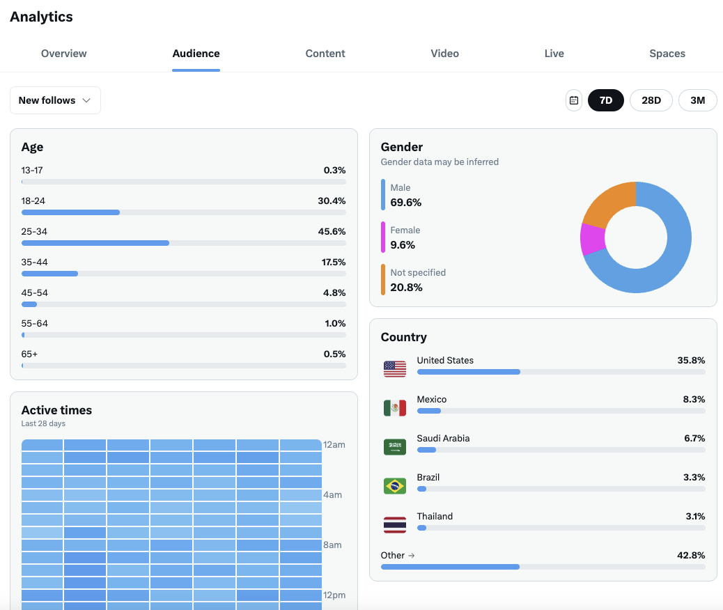The image size is (723, 610).
Task: Click the Thailand flag icon
Action: pos(395,525)
